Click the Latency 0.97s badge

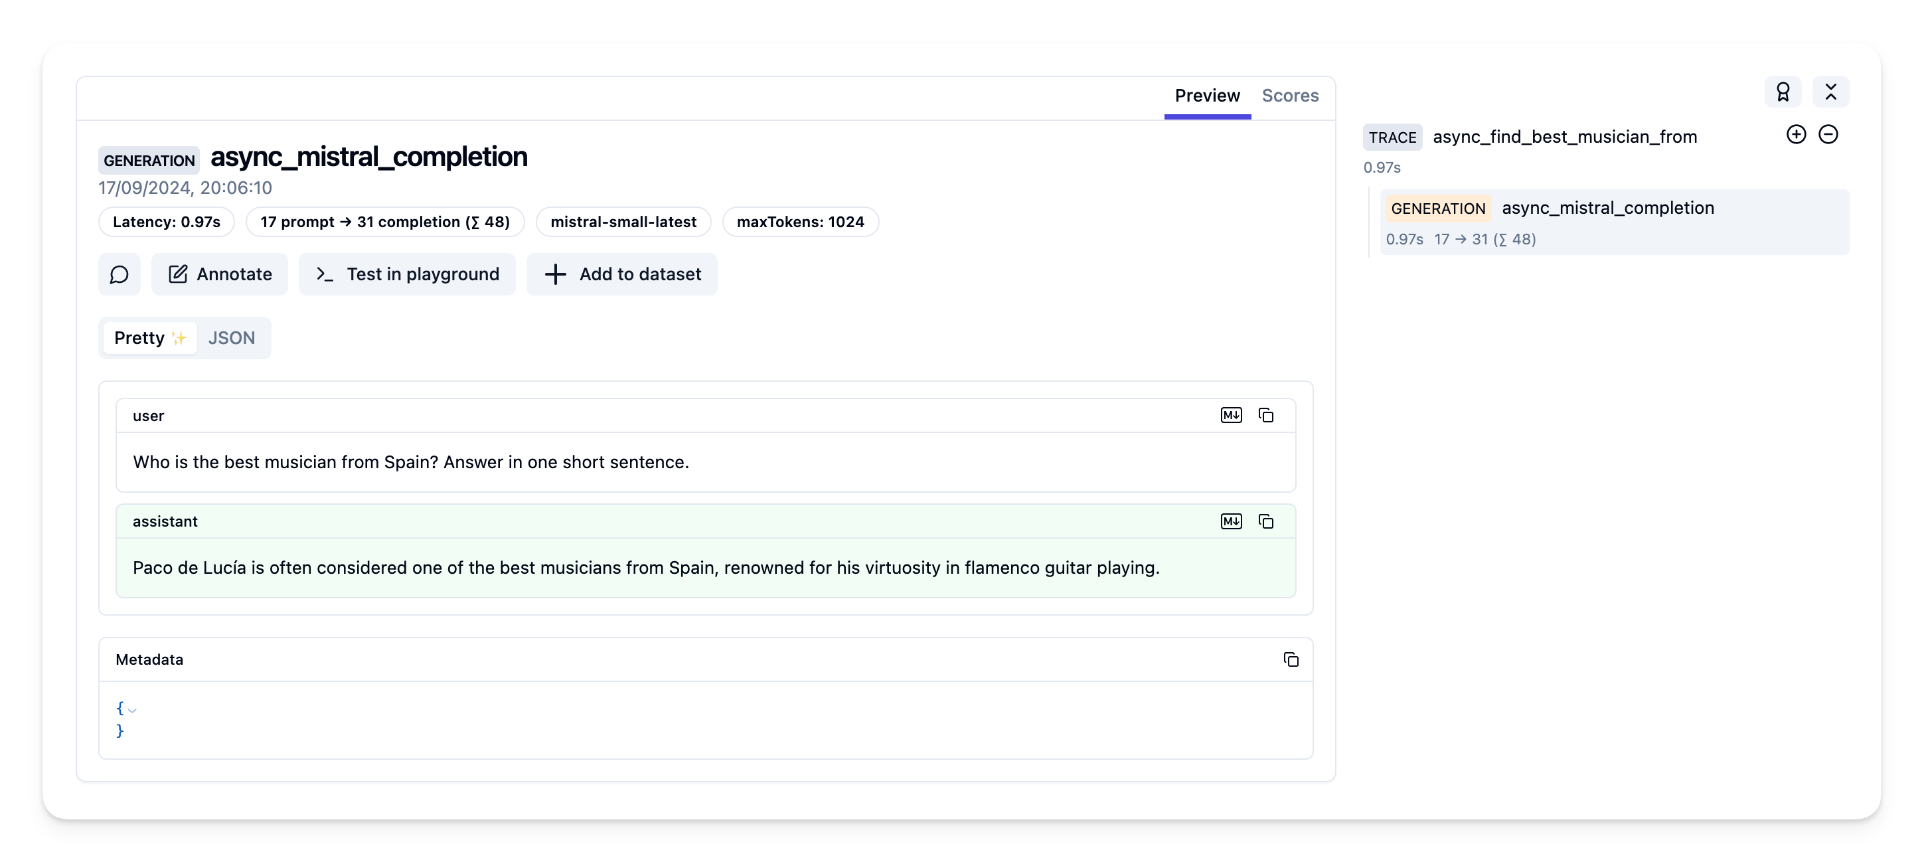coord(166,222)
